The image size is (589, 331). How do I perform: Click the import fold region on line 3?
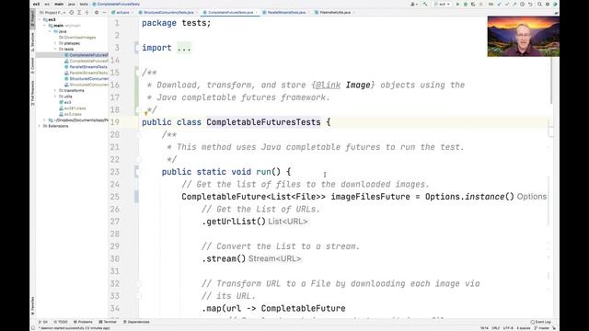tap(184, 48)
